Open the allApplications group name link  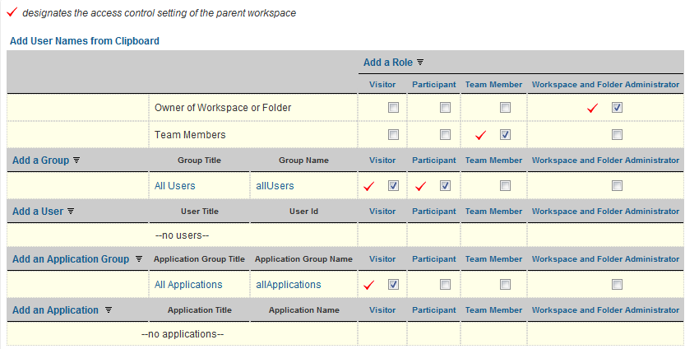(289, 285)
